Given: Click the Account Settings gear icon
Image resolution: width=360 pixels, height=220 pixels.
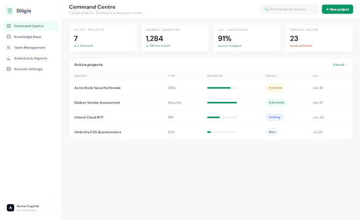Looking at the screenshot, I should pos(9,69).
